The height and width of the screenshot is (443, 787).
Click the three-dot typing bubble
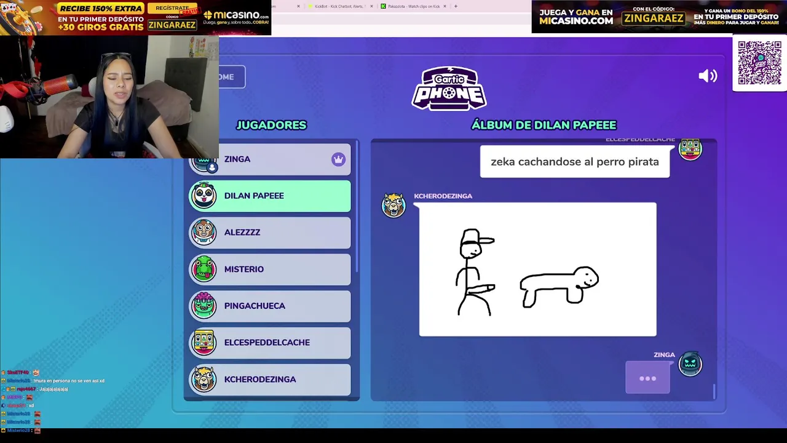(647, 377)
